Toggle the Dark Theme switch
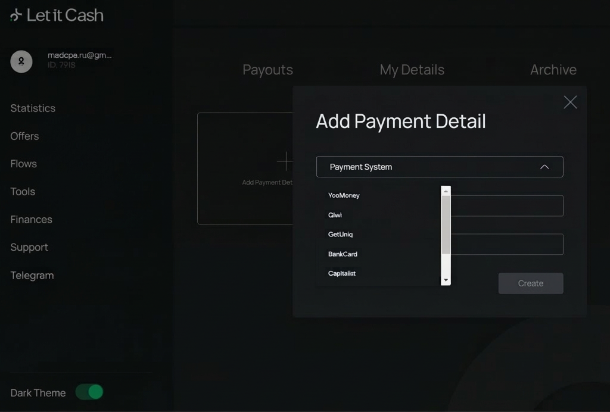 click(x=89, y=392)
